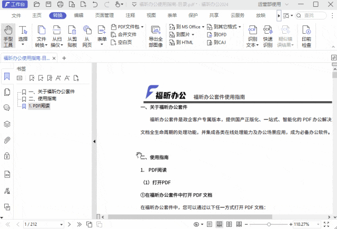Image resolution: width=337 pixels, height=229 pixels.
Task: Switch to the 保护 ribbon tab
Action: click(x=193, y=15)
